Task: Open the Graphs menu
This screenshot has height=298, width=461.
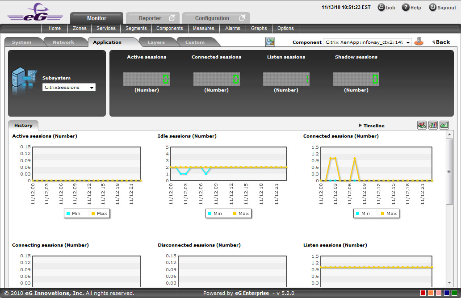Action: pyautogui.click(x=259, y=28)
